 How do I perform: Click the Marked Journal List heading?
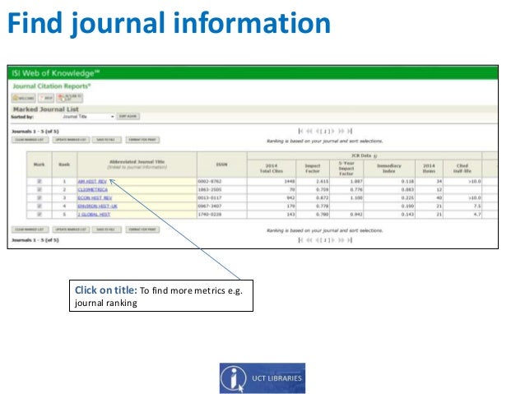point(46,109)
